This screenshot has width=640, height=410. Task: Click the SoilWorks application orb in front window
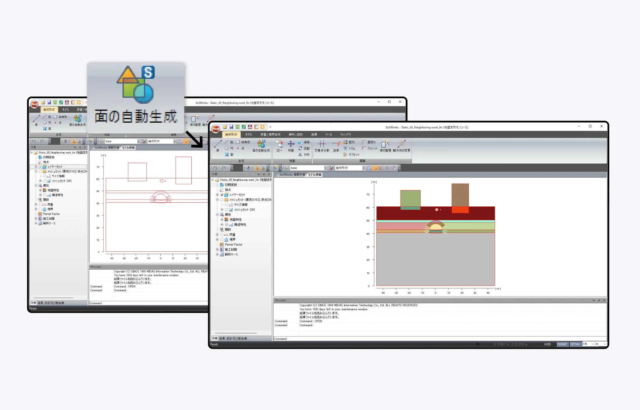pos(216,129)
